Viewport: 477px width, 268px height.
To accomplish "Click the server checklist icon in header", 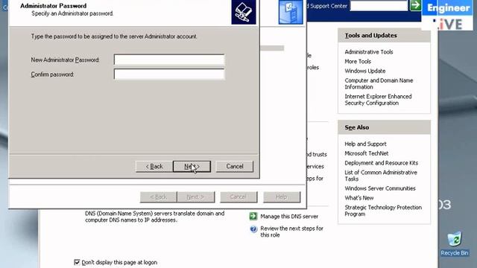I will pos(291,12).
